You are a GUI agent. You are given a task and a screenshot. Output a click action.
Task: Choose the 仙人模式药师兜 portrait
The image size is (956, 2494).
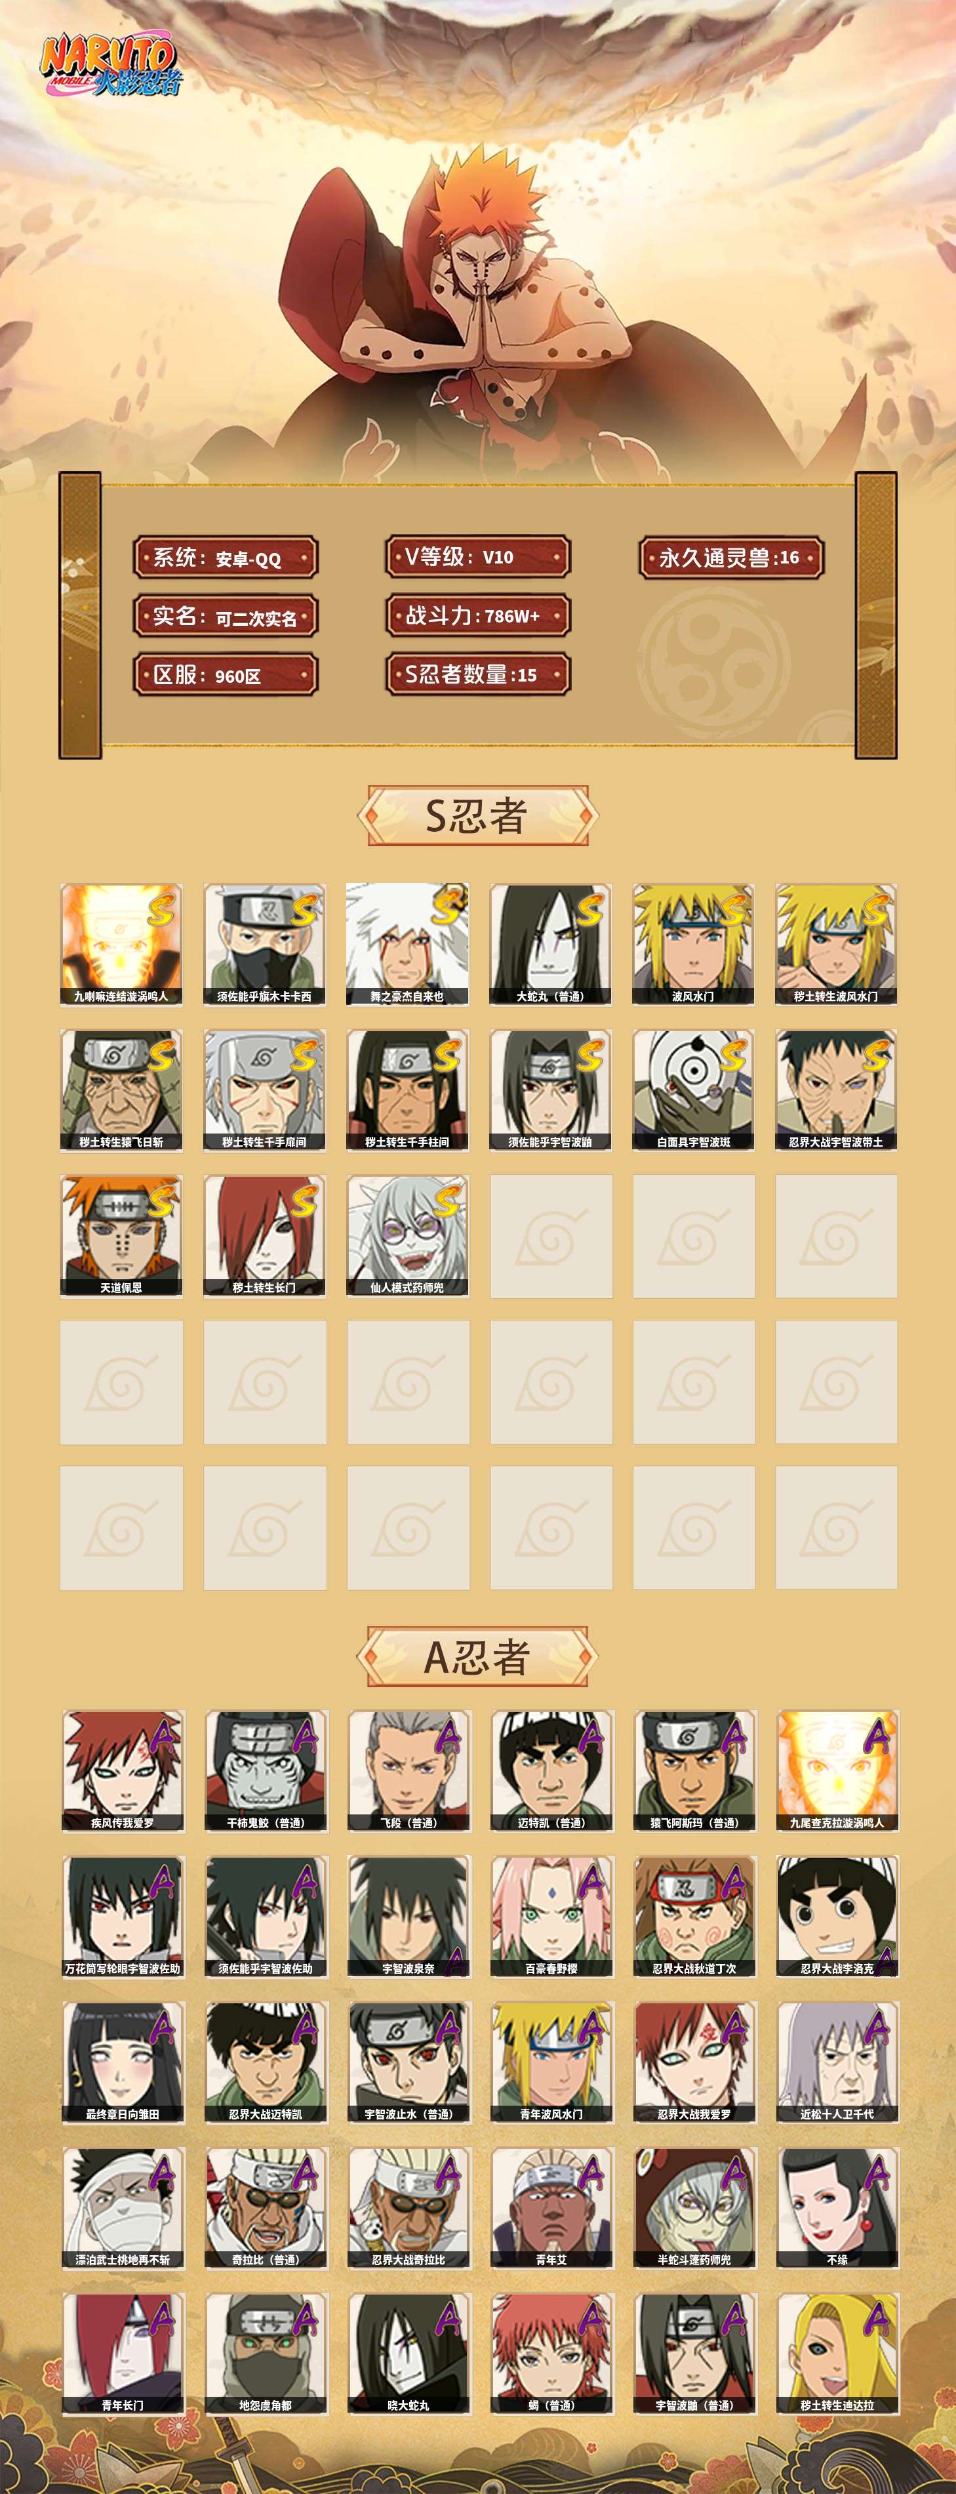pyautogui.click(x=407, y=1235)
